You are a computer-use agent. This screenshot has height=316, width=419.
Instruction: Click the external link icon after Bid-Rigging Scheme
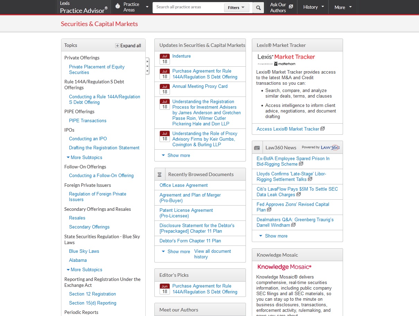coord(301,164)
